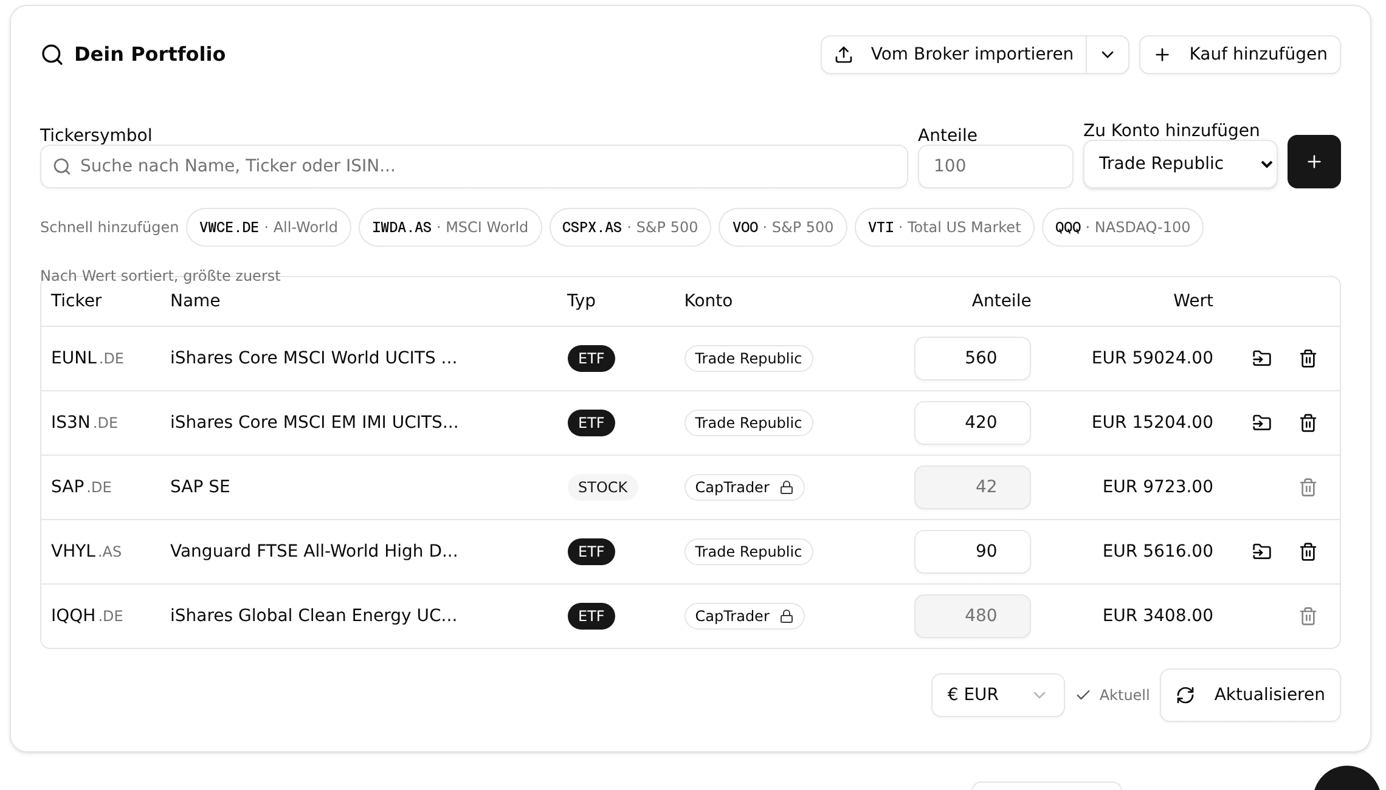Click Vom Broker importieren button

click(954, 55)
